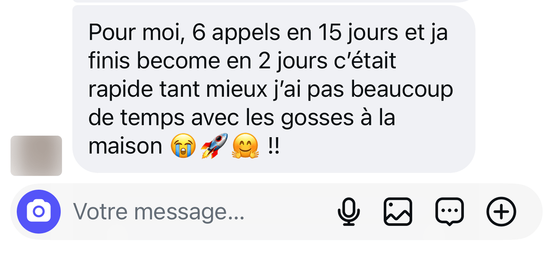Select the message line starting "Pour moi"
Image resolution: width=553 pixels, height=253 pixels.
click(268, 34)
